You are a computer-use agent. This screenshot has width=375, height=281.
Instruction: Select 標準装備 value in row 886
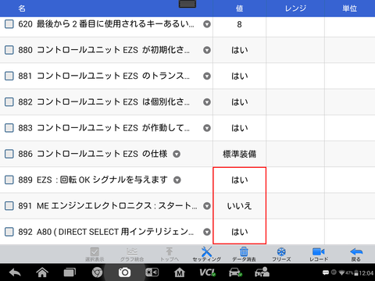(x=239, y=154)
